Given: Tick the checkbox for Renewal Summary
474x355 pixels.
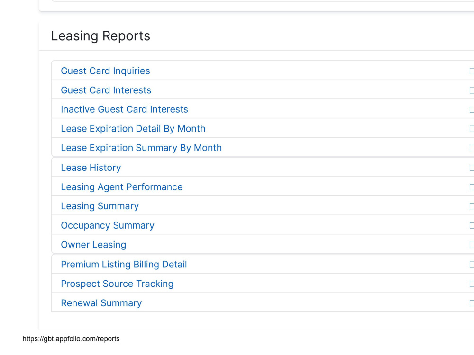Looking at the screenshot, I should coord(472,303).
